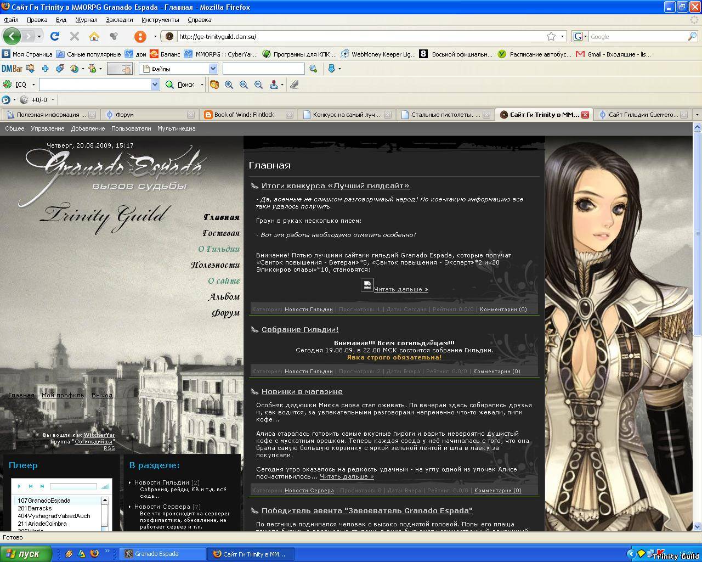This screenshot has width=702, height=562.
Task: Click the Windows пуск start button
Action: [26, 554]
